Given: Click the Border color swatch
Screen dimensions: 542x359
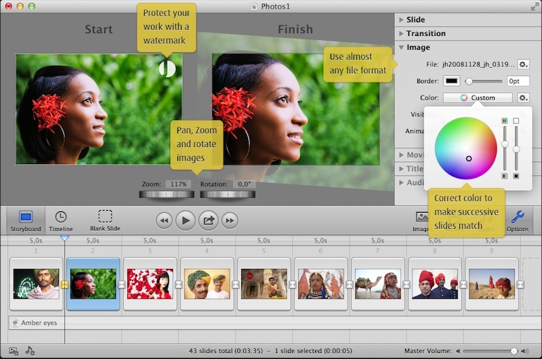Looking at the screenshot, I should [451, 81].
